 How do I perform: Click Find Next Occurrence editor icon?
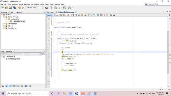pyautogui.click(x=79, y=15)
